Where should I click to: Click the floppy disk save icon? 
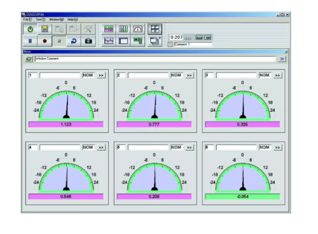[45, 29]
